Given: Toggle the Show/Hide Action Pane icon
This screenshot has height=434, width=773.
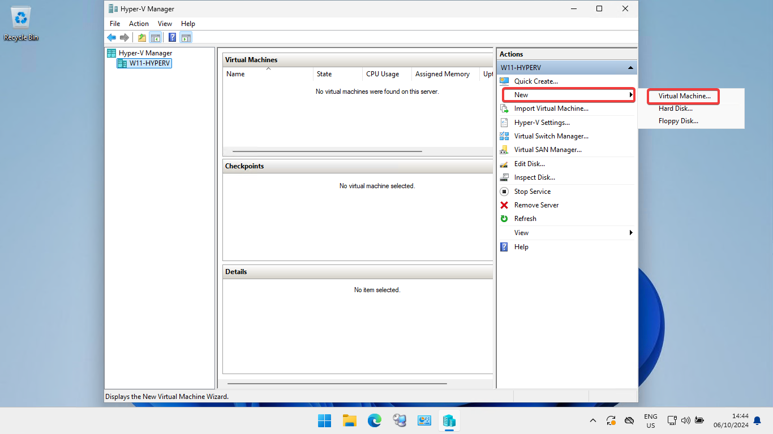Looking at the screenshot, I should 186,38.
